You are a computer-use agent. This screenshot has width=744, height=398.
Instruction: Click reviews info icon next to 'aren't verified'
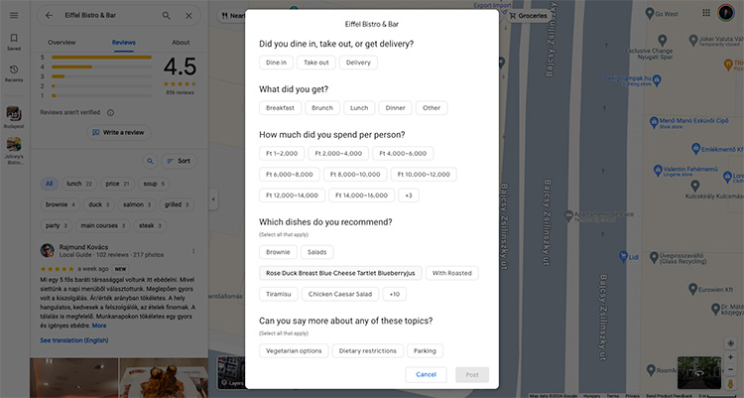110,112
